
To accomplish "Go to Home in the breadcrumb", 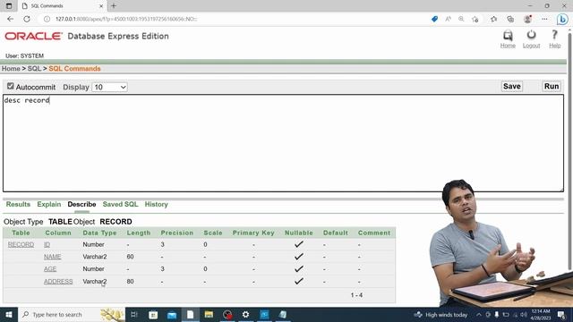I will point(11,69).
